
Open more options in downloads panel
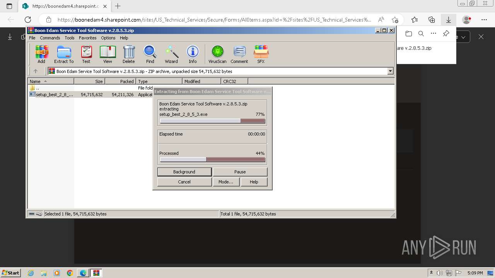point(434,34)
